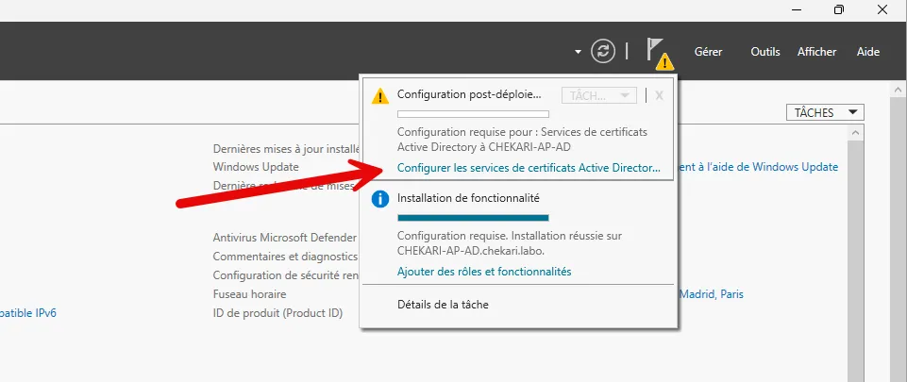Click the vertical scrollbar on the right edge

point(898,236)
